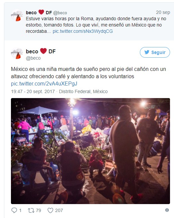Click beco avatar in the parent tweet
The image size is (174, 218).
[x=17, y=16]
